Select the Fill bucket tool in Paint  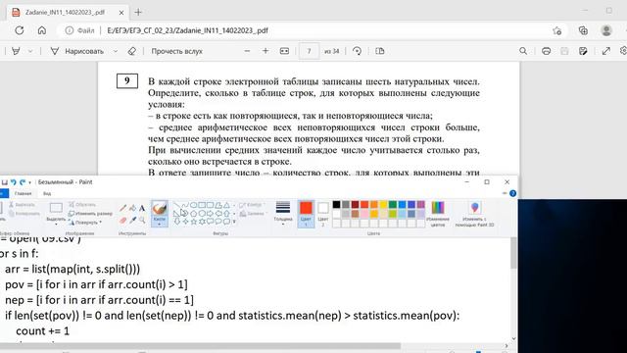[132, 208]
